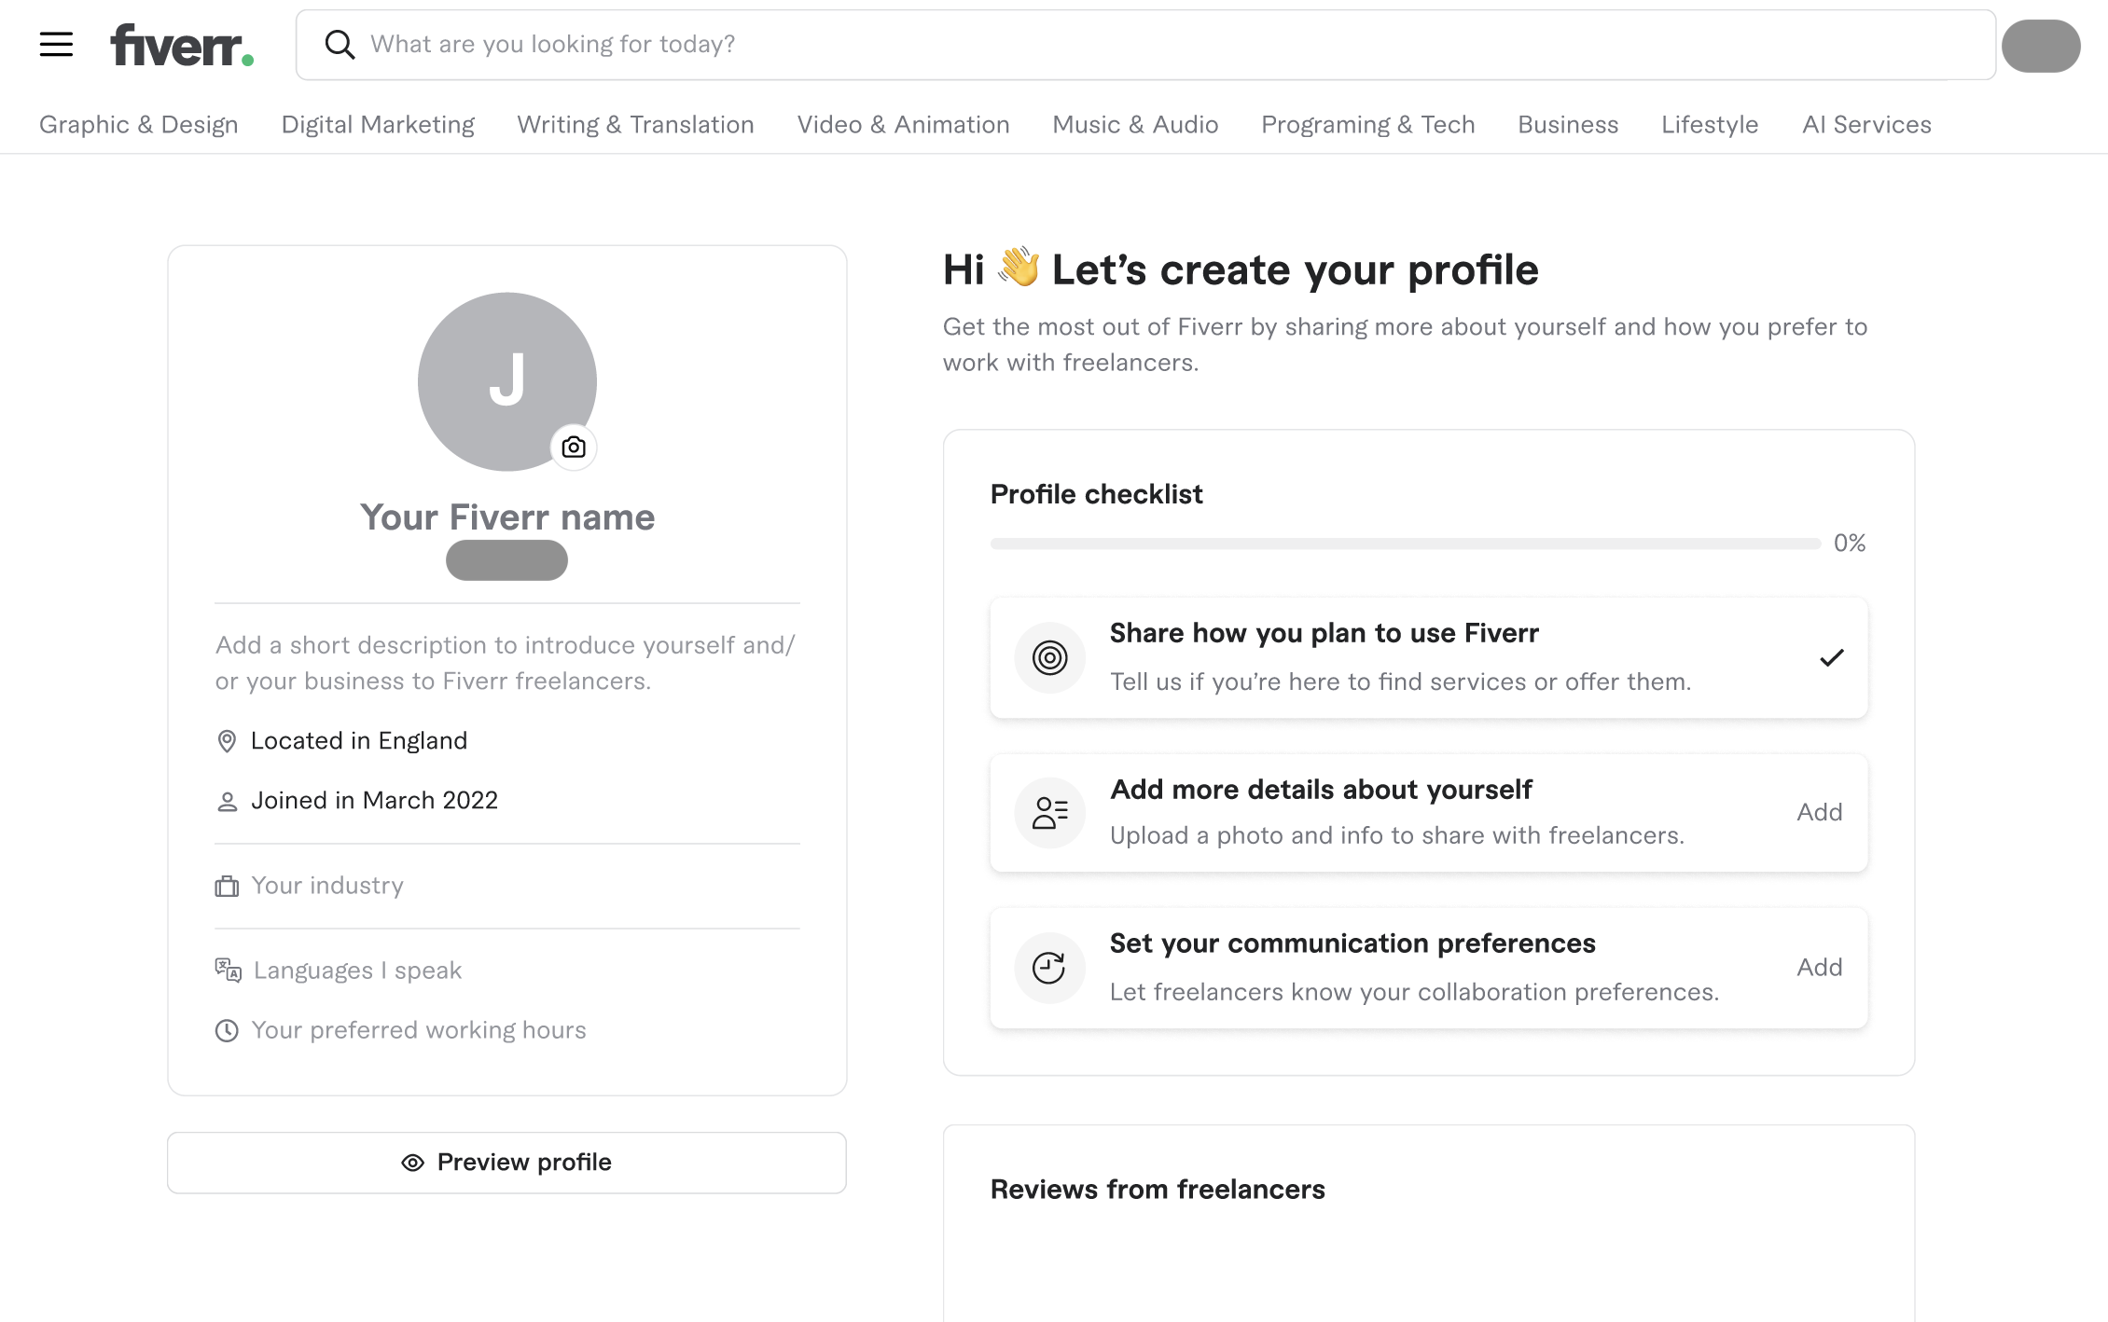The image size is (2108, 1322).
Task: Click the person details list icon
Action: click(x=1049, y=813)
